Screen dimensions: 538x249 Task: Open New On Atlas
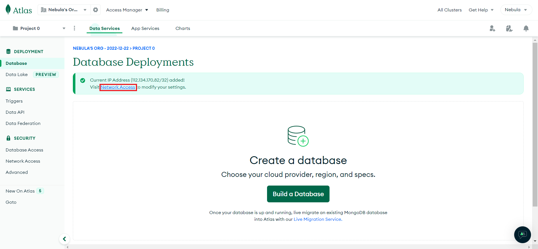[x=20, y=191]
